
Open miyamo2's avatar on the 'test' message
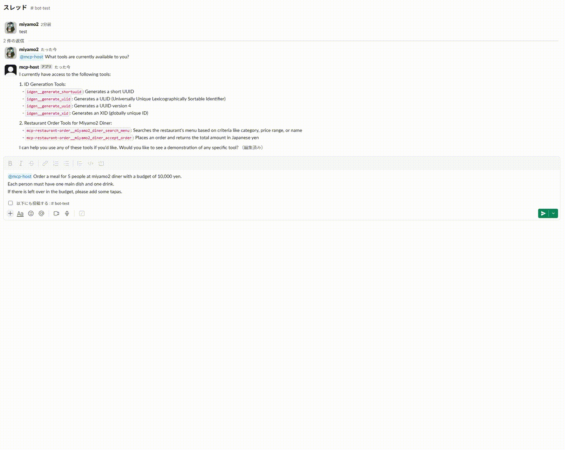coord(10,28)
